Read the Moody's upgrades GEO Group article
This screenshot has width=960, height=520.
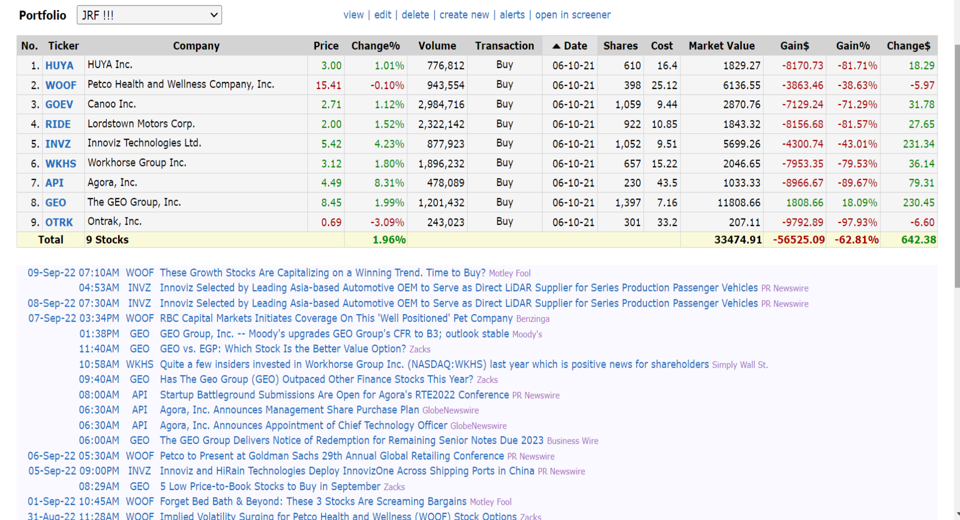tap(334, 334)
